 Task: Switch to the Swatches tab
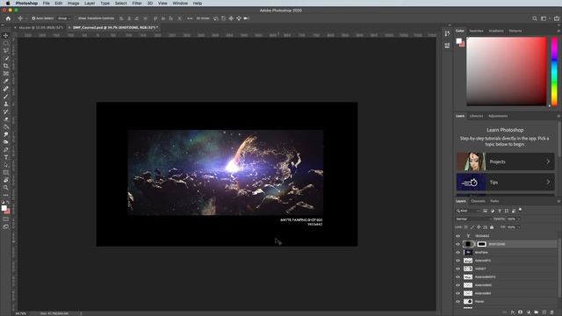(476, 31)
